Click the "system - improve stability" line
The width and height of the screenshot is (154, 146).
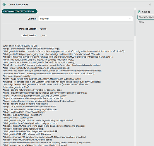coord(17,76)
